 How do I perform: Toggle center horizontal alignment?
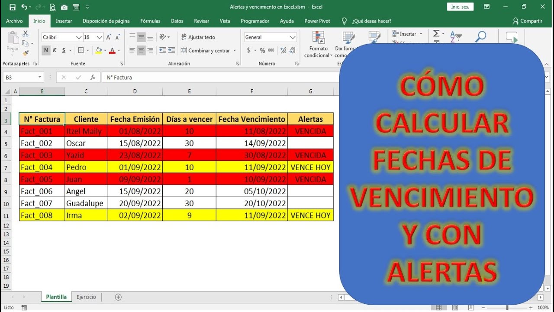coord(141,50)
